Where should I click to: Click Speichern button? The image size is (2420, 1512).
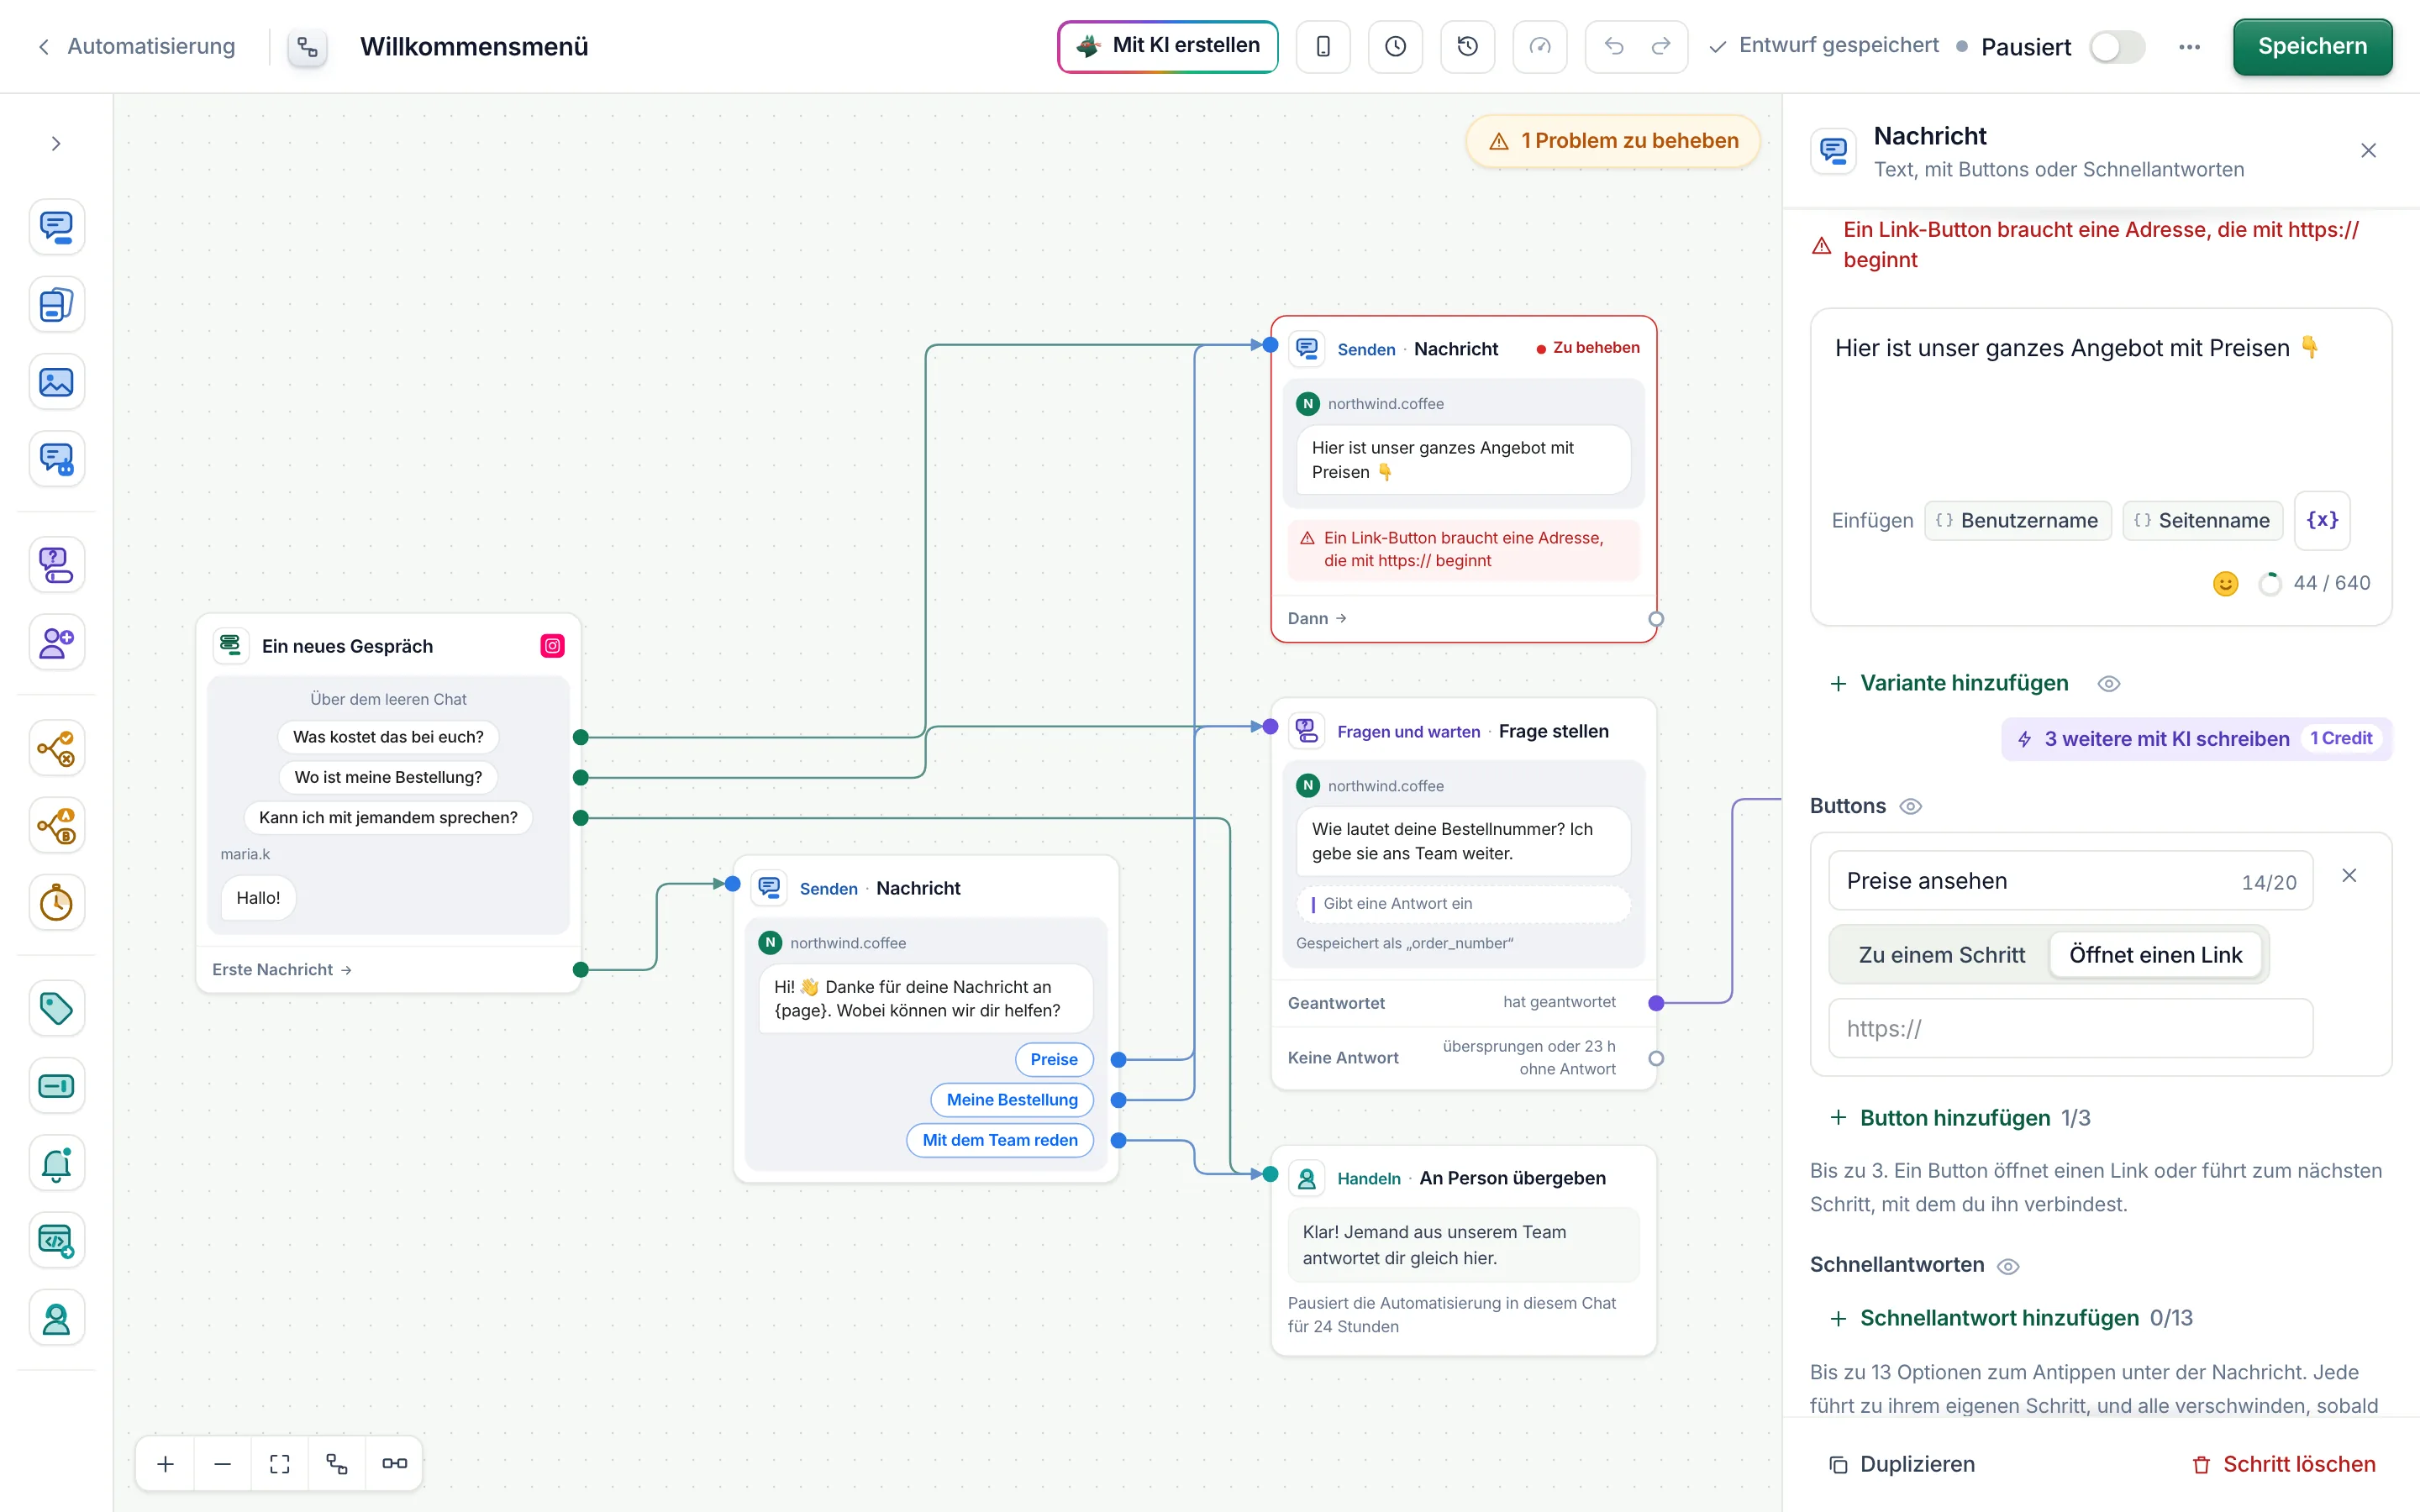click(x=2312, y=46)
